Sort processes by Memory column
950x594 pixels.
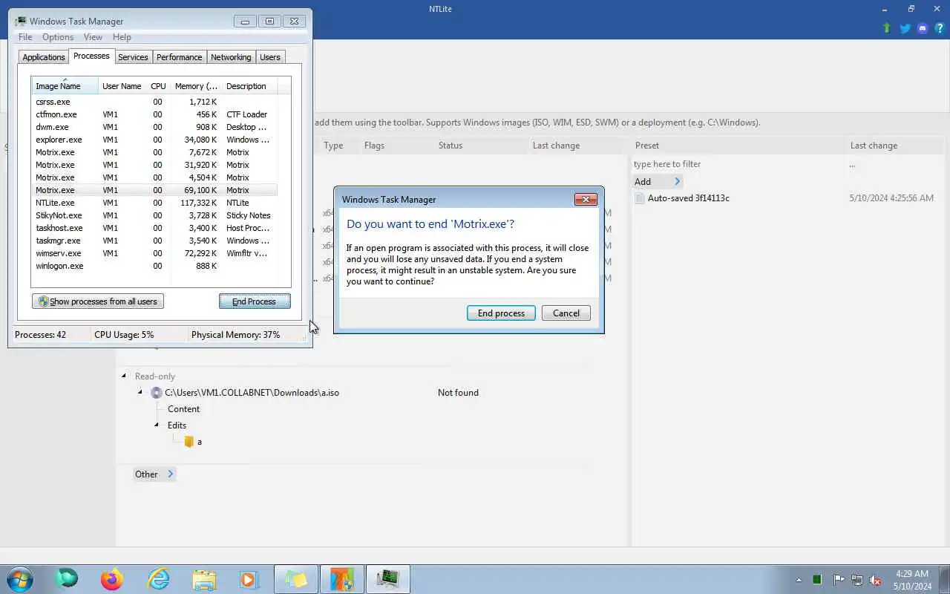pos(196,86)
